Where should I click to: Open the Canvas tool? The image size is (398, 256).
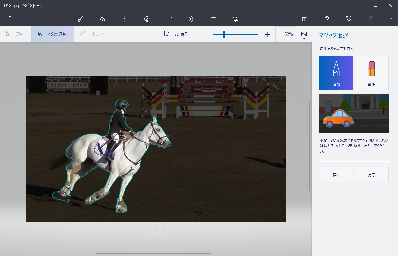tap(213, 19)
